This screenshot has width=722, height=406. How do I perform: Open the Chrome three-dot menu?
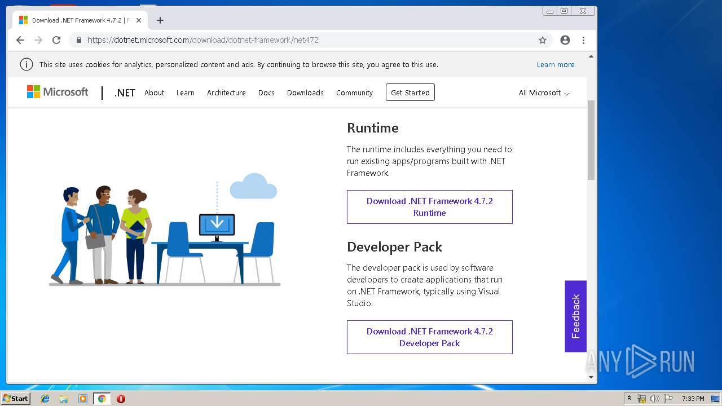coord(583,40)
